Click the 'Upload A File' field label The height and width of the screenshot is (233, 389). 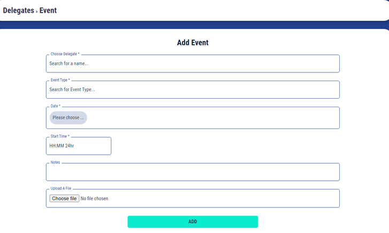point(60,188)
